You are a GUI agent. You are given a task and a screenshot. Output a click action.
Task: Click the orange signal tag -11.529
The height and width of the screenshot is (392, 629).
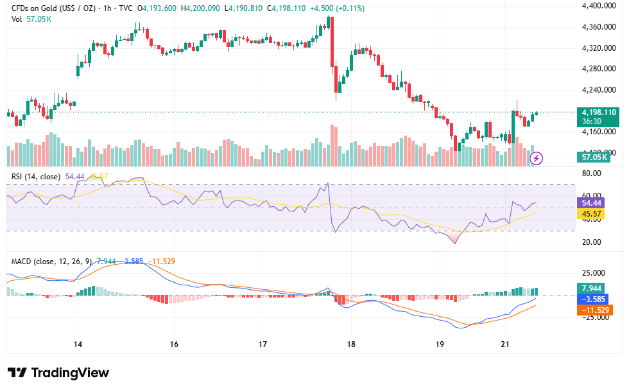pos(595,310)
